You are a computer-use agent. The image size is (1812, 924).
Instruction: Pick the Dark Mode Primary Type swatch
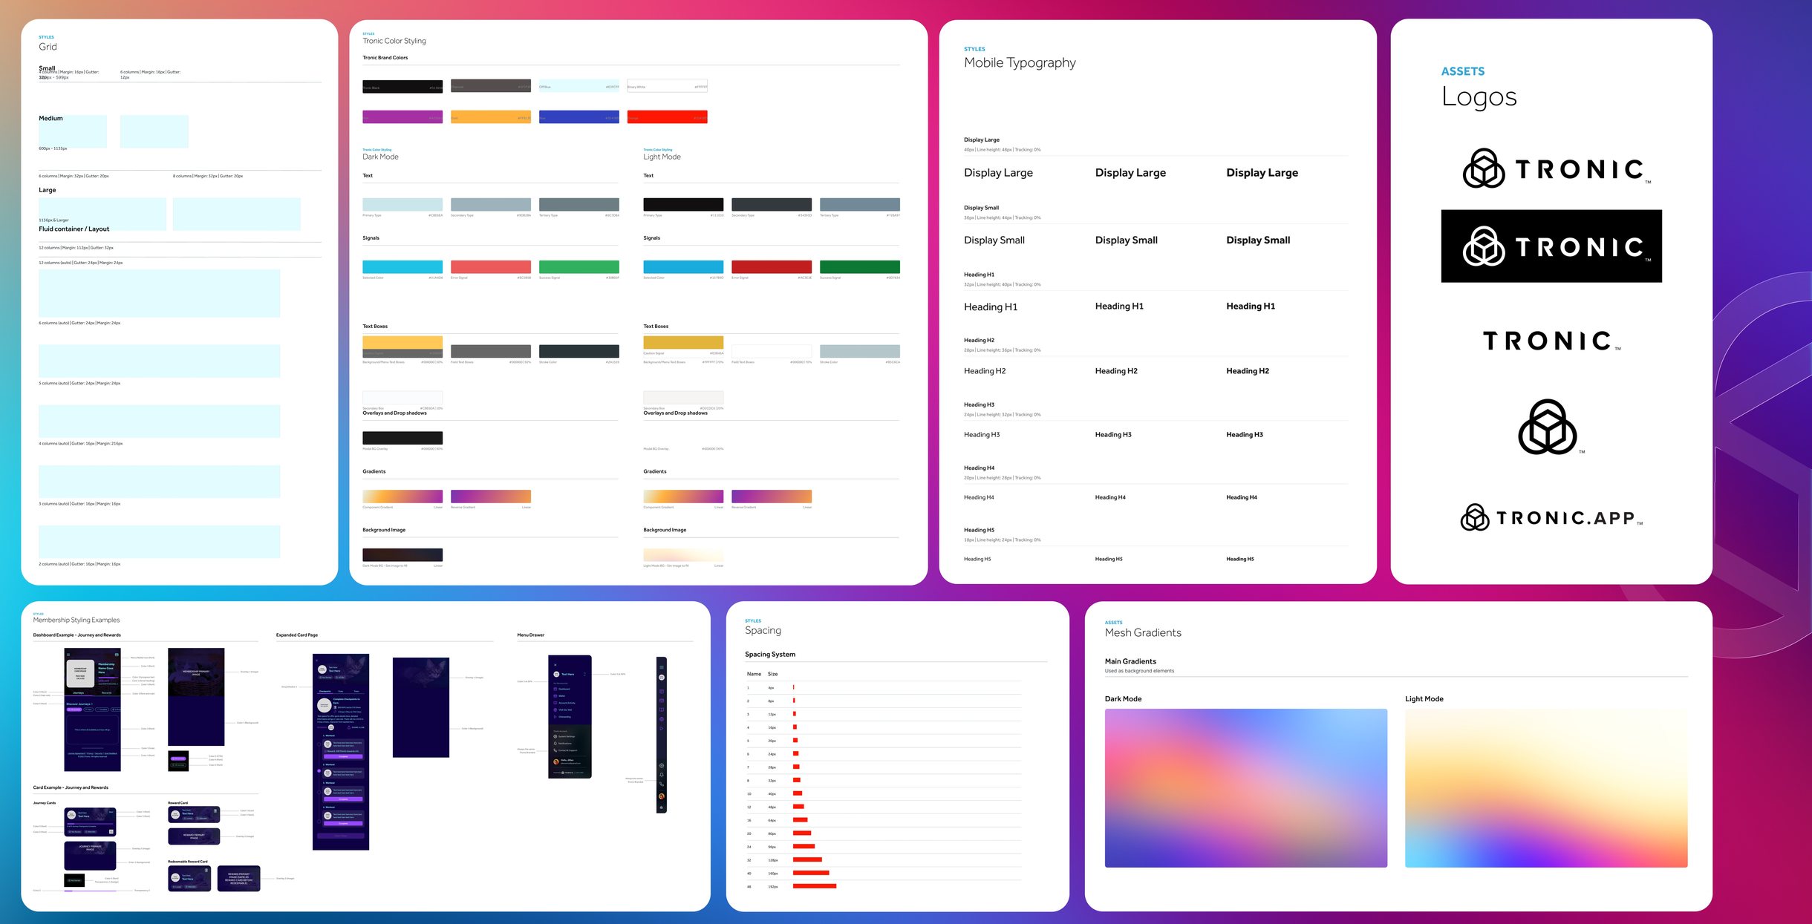pyautogui.click(x=403, y=204)
